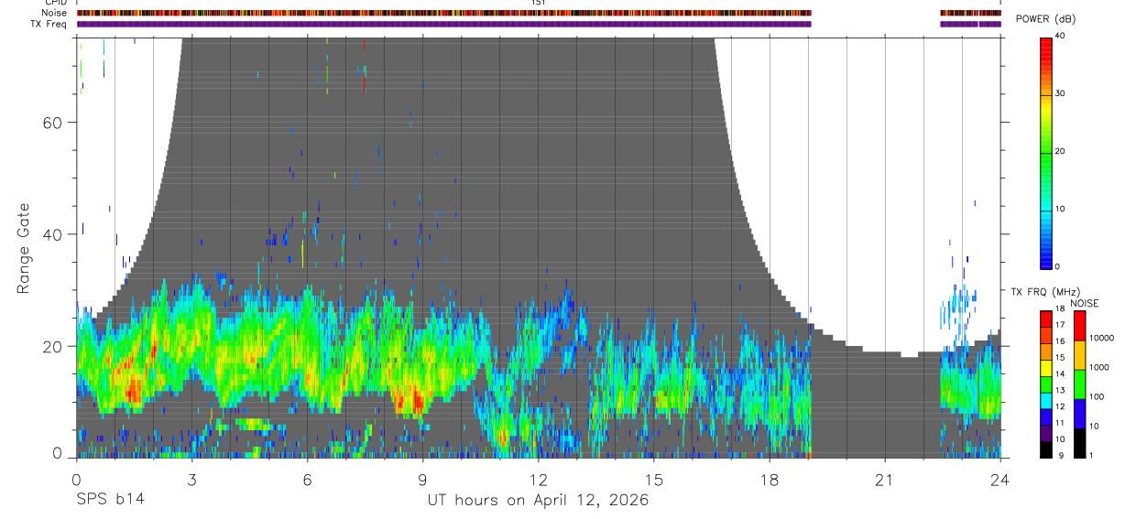Click the 18 MHz label on TX FRQ legend

click(x=1059, y=311)
